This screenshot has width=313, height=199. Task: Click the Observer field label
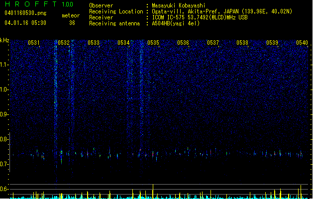pyautogui.click(x=101, y=5)
